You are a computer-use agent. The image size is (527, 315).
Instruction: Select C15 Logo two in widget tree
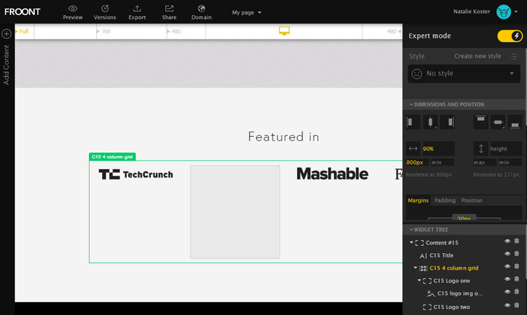tap(451, 307)
